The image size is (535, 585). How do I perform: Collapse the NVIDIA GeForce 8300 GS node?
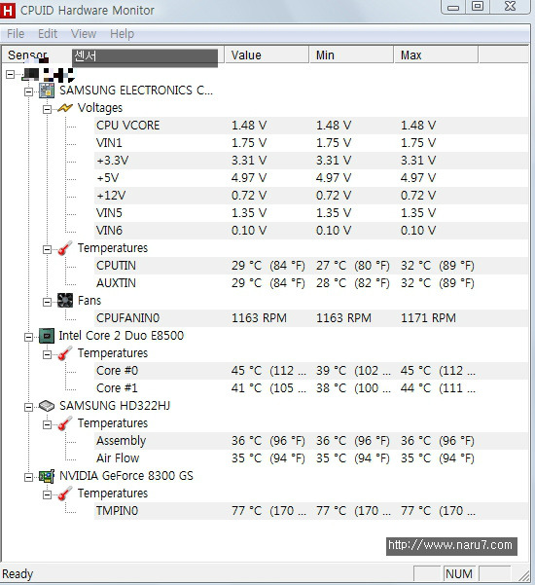(x=29, y=477)
